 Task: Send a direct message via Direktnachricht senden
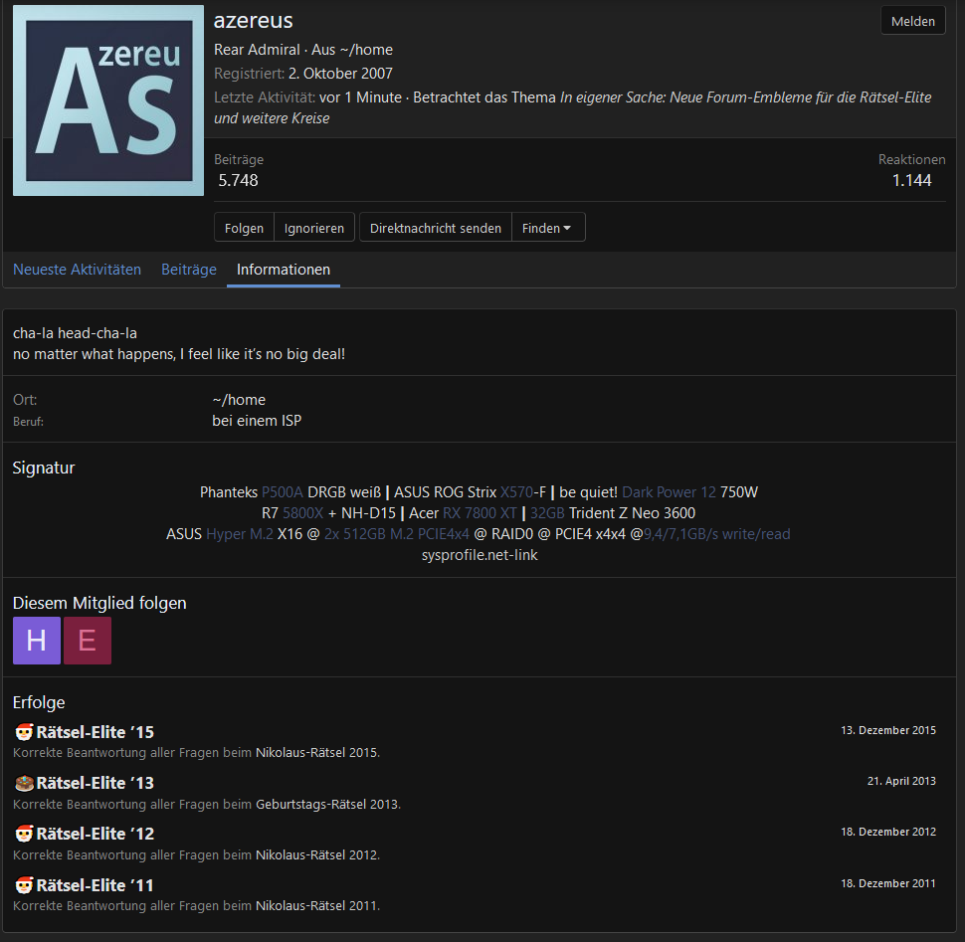point(435,228)
